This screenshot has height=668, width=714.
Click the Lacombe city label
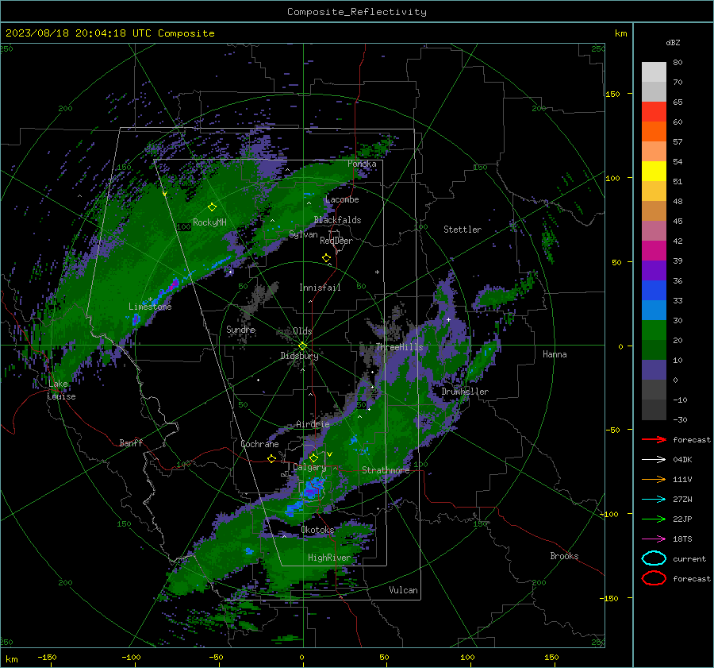[x=342, y=199]
